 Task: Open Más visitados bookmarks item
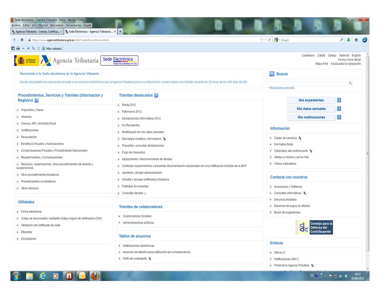[52, 49]
